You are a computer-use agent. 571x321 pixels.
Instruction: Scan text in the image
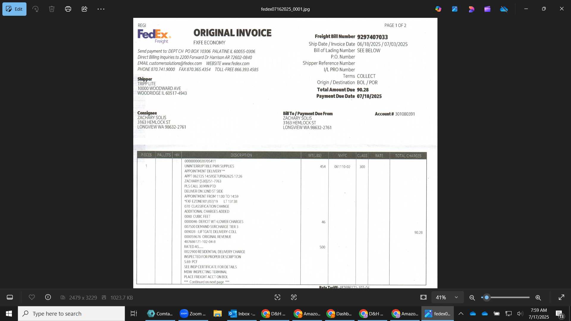pos(294,298)
